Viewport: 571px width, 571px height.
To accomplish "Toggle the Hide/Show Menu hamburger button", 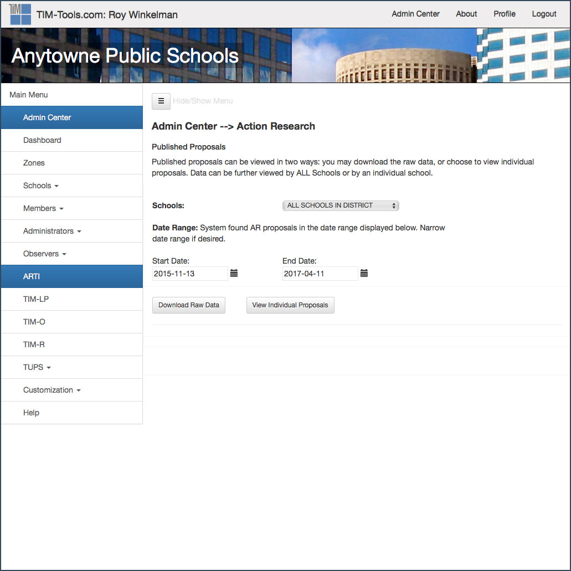I will click(x=161, y=101).
